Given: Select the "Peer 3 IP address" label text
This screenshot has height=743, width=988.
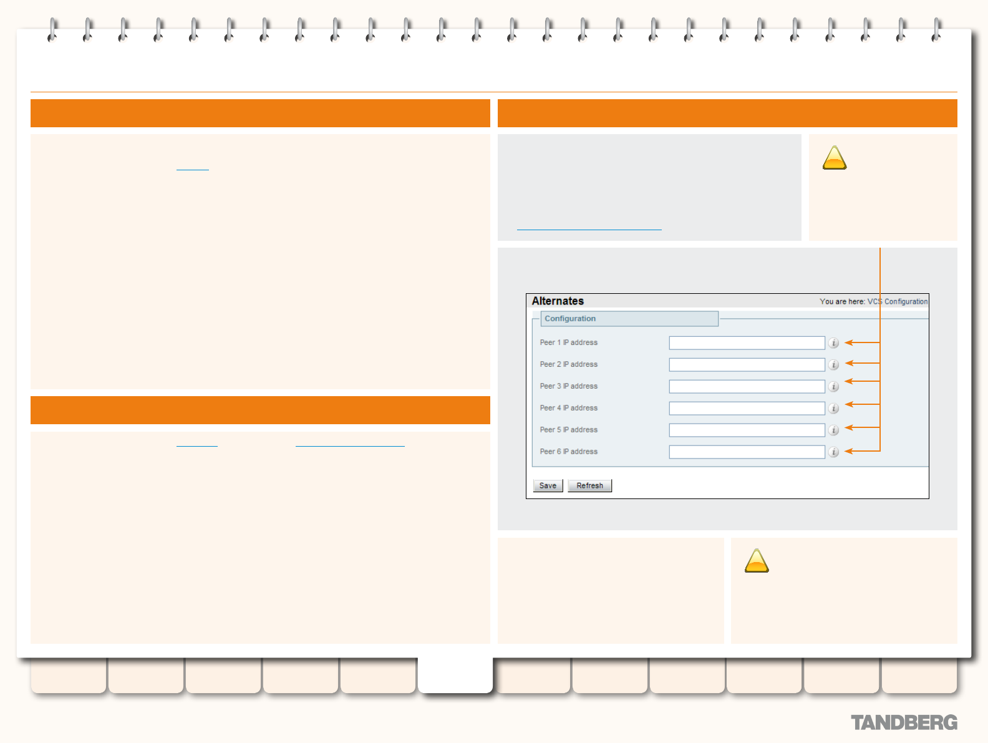Looking at the screenshot, I should click(x=568, y=386).
